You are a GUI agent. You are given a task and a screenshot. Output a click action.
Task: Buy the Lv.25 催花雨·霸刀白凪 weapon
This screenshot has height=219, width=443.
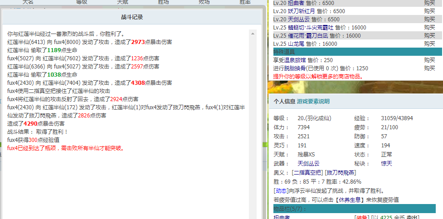429,36
